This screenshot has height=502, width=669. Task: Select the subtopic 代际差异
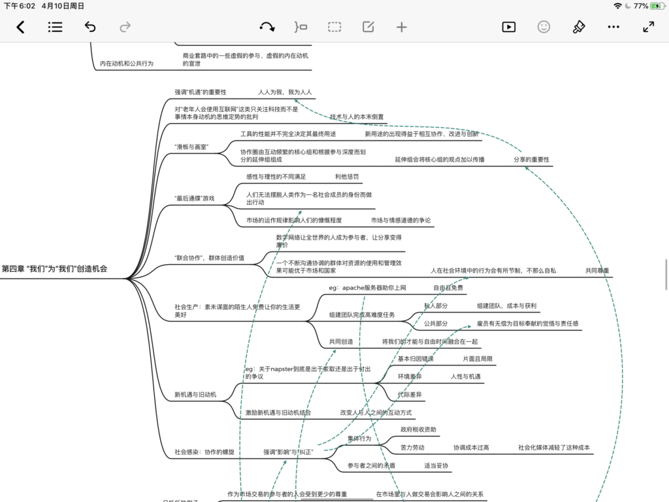(410, 395)
